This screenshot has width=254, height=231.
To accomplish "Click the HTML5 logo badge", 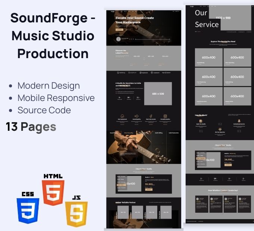I will (x=53, y=190).
